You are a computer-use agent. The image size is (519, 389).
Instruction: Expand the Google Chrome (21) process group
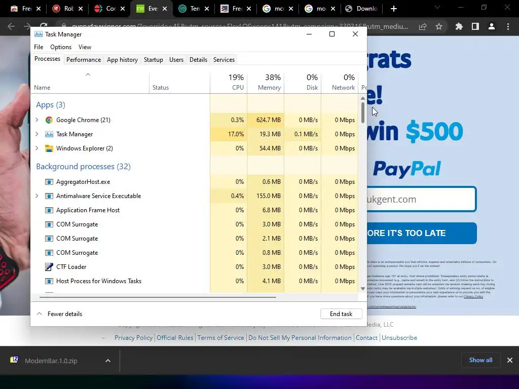[36, 120]
